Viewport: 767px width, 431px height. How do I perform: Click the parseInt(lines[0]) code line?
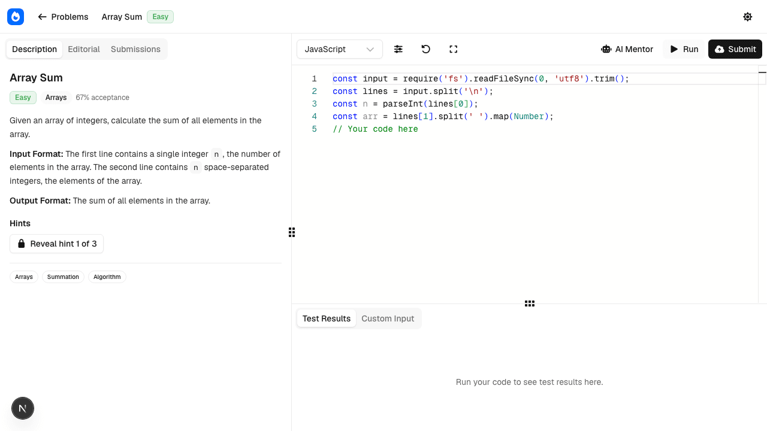(x=405, y=104)
